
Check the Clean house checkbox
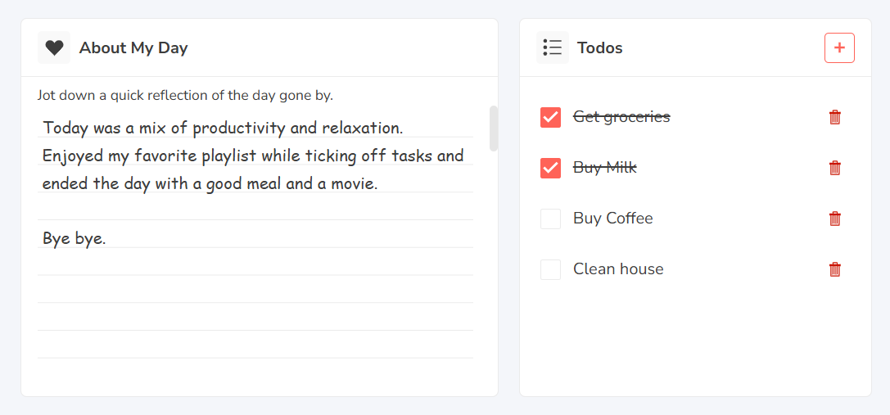pos(550,269)
